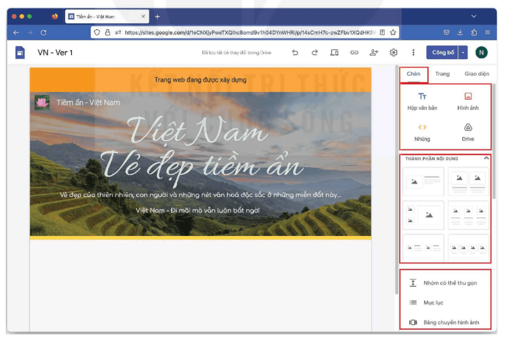
Task: Open the three-dot more options menu
Action: (x=413, y=52)
